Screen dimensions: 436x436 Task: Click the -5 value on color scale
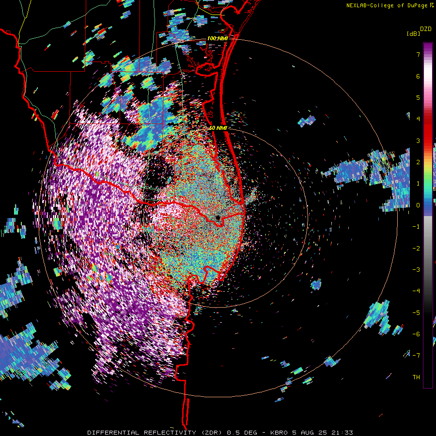pyautogui.click(x=416, y=312)
